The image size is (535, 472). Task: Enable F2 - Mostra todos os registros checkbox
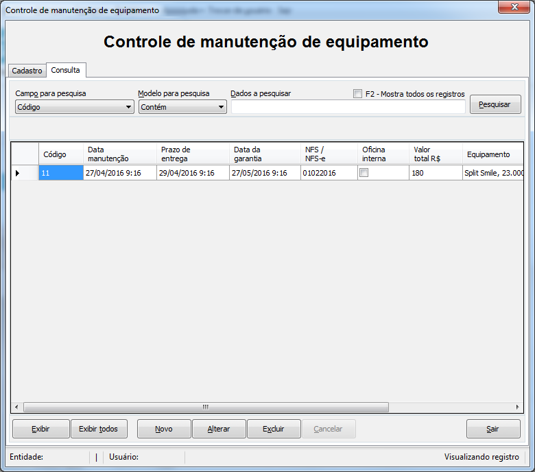coord(357,93)
